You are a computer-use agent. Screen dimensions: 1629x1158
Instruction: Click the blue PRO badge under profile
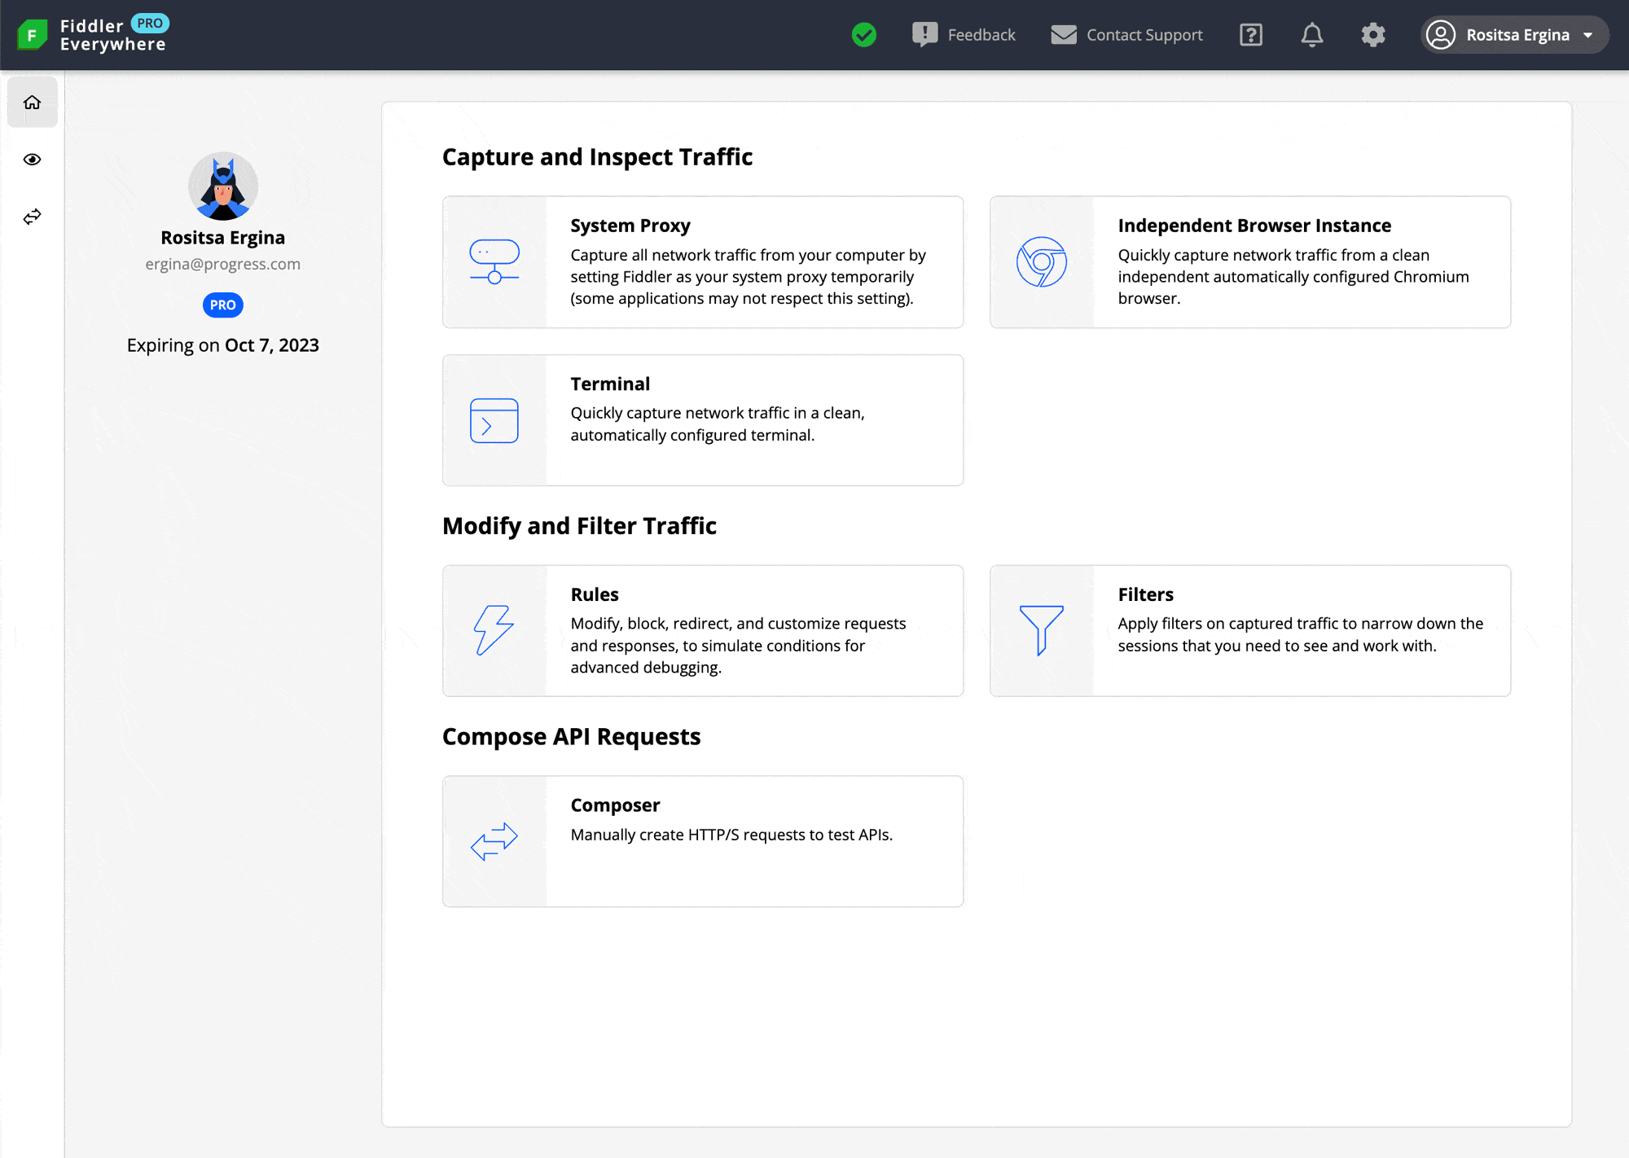[x=223, y=305]
